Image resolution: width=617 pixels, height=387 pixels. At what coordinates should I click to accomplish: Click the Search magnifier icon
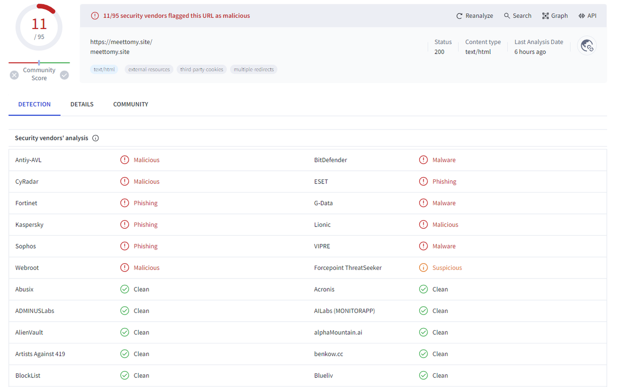click(507, 16)
